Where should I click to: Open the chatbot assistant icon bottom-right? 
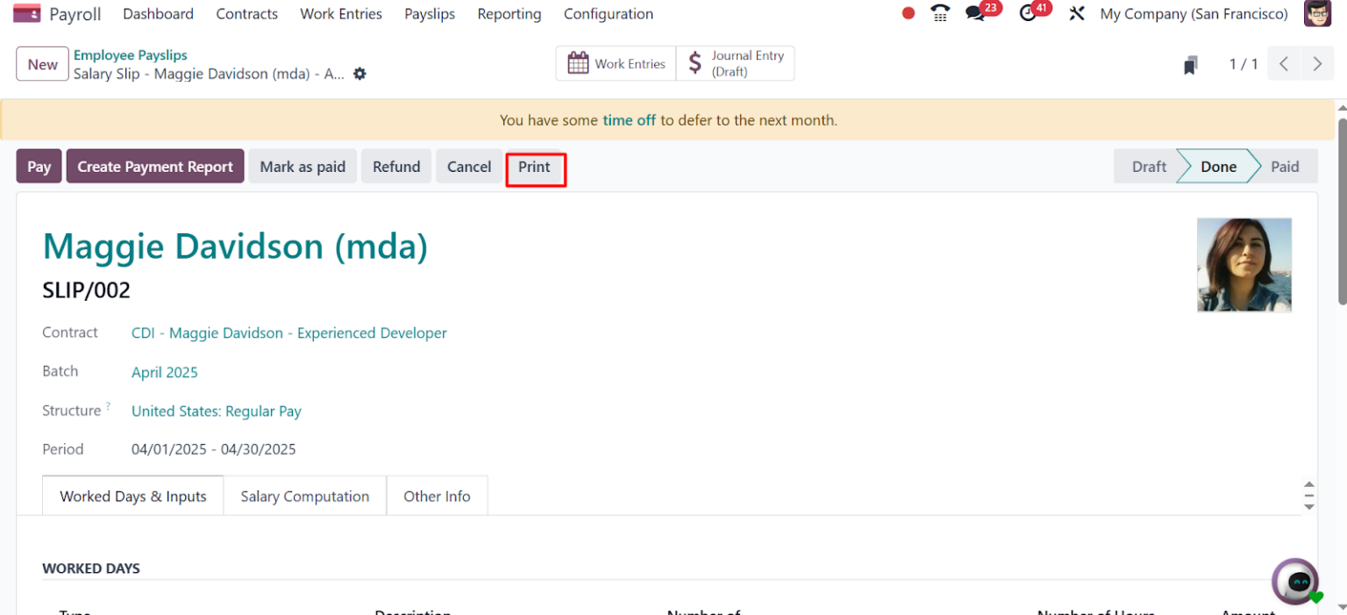point(1295,582)
